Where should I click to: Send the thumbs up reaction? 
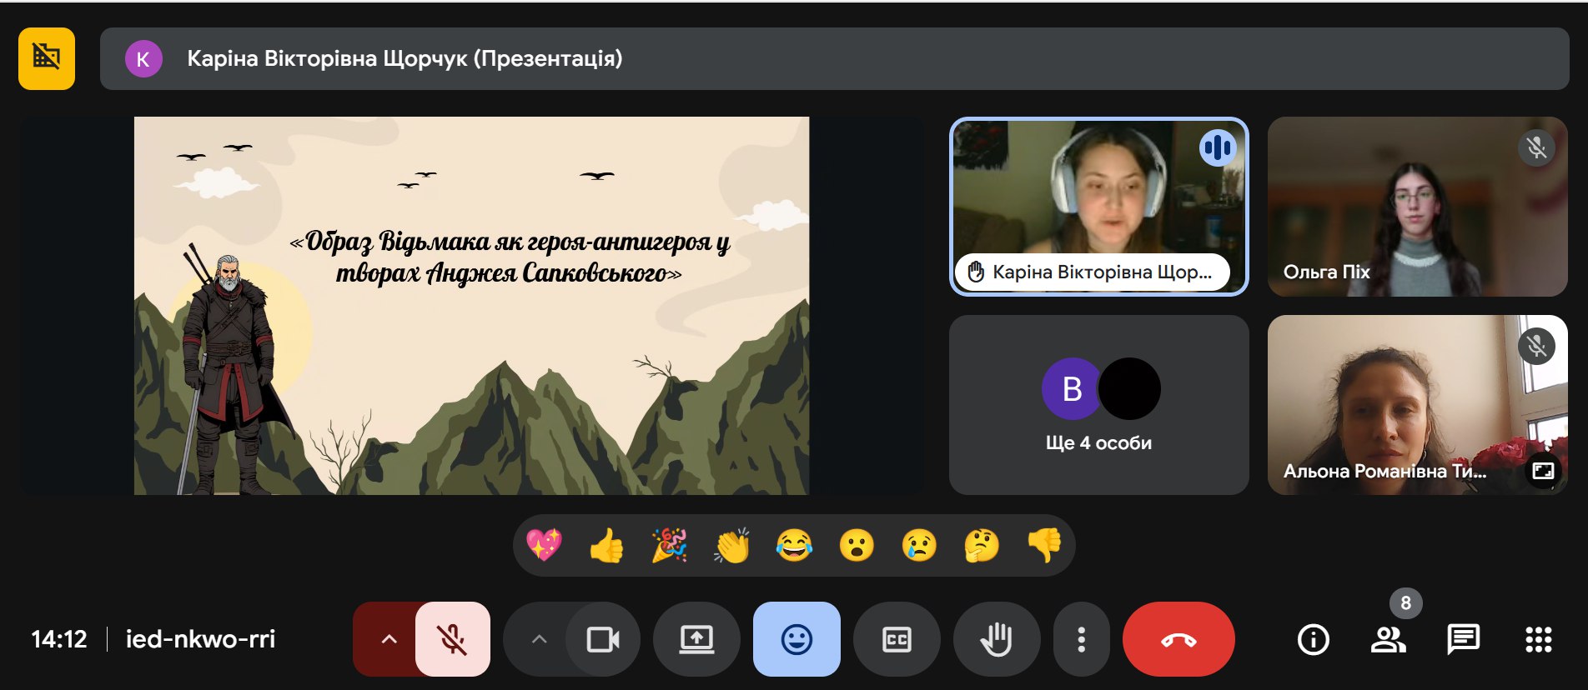coord(606,546)
